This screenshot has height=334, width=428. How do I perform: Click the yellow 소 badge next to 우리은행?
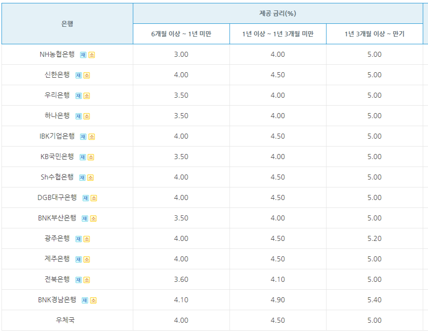click(87, 96)
